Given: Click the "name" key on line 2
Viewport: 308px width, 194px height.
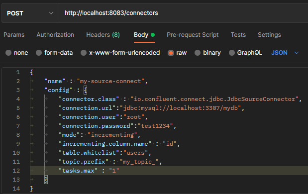Looking at the screenshot, I should [x=55, y=81].
